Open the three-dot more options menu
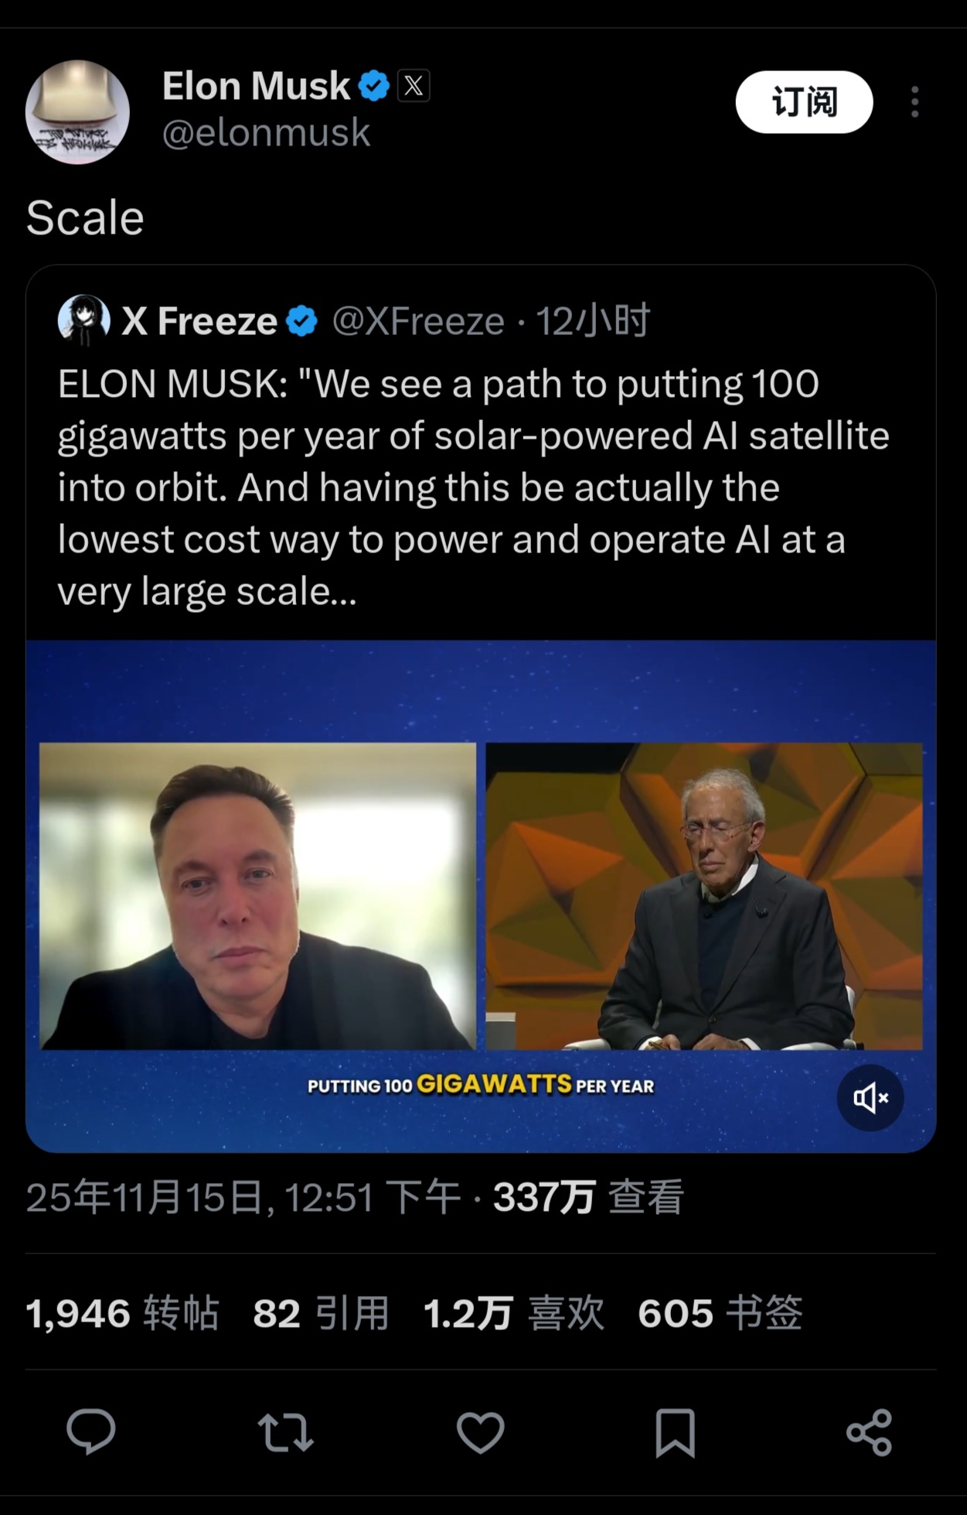 pos(914,102)
